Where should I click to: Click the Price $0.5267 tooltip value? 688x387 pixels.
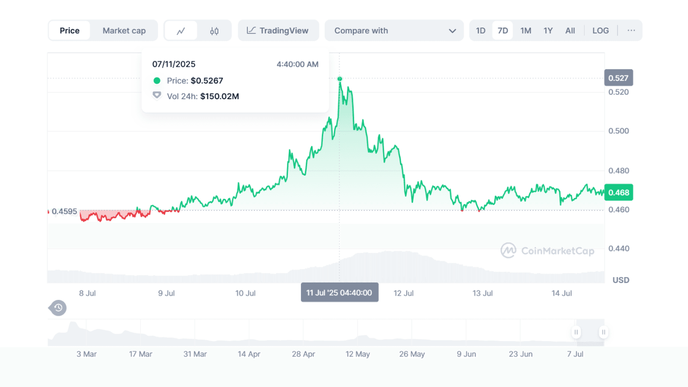pos(207,81)
